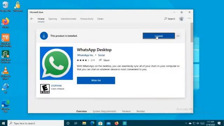Click the OneDrive cloud tray icon
224x126 pixels.
coord(190,123)
